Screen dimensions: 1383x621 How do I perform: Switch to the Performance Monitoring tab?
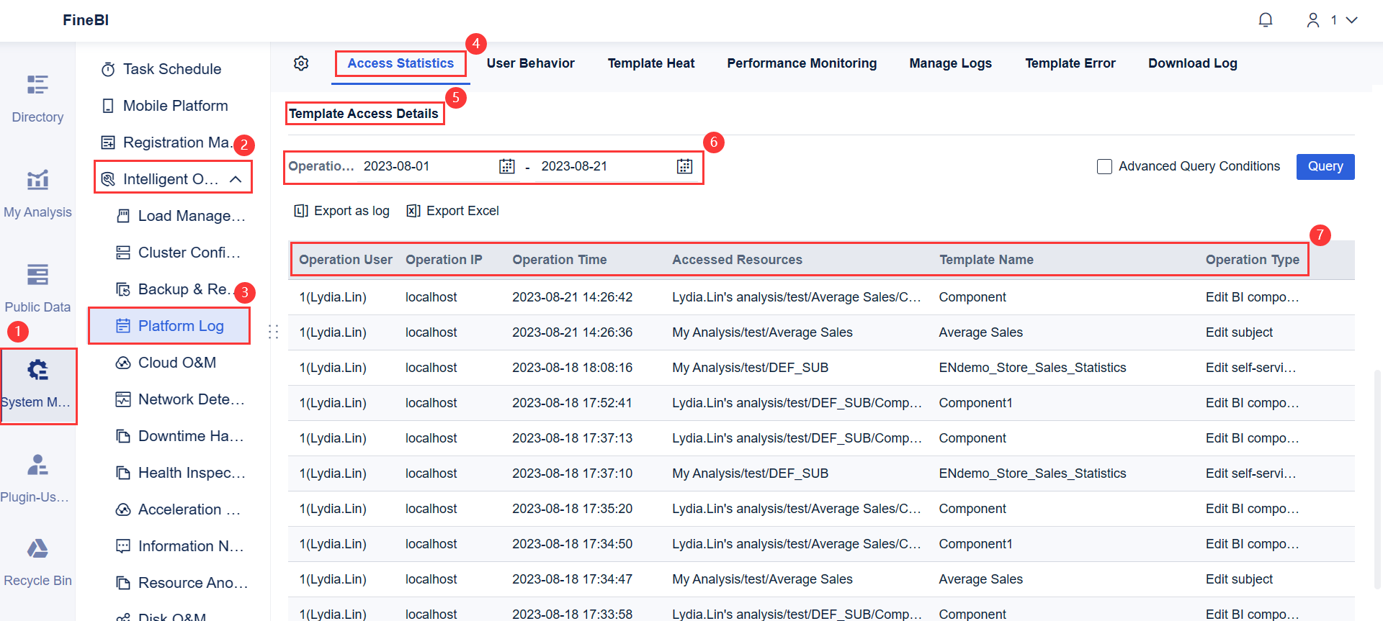click(x=802, y=63)
